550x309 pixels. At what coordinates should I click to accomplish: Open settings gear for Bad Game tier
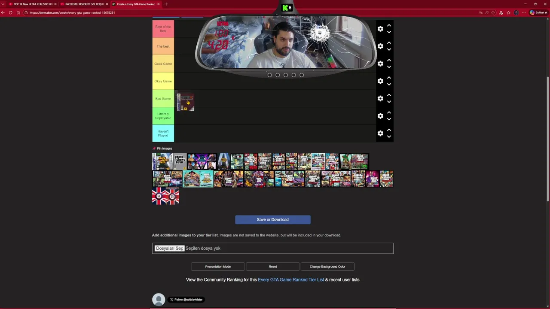point(380,99)
